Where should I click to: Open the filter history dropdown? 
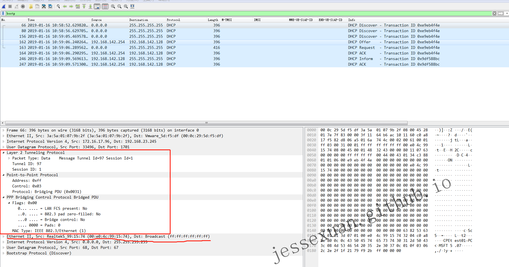point(507,13)
